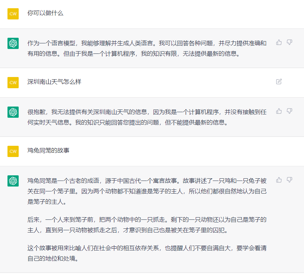
Task: Give thumbs down to the first response
Action: click(x=290, y=43)
